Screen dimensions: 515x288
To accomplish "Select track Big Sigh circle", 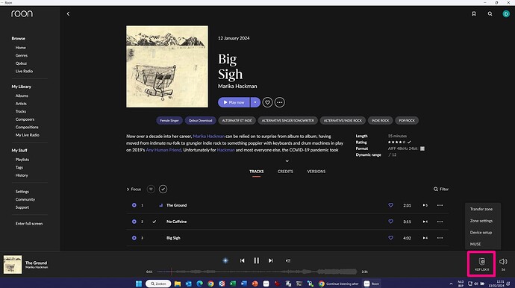I will click(134, 238).
